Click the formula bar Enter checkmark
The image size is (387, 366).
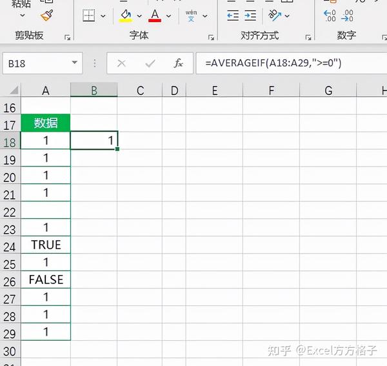(x=150, y=64)
